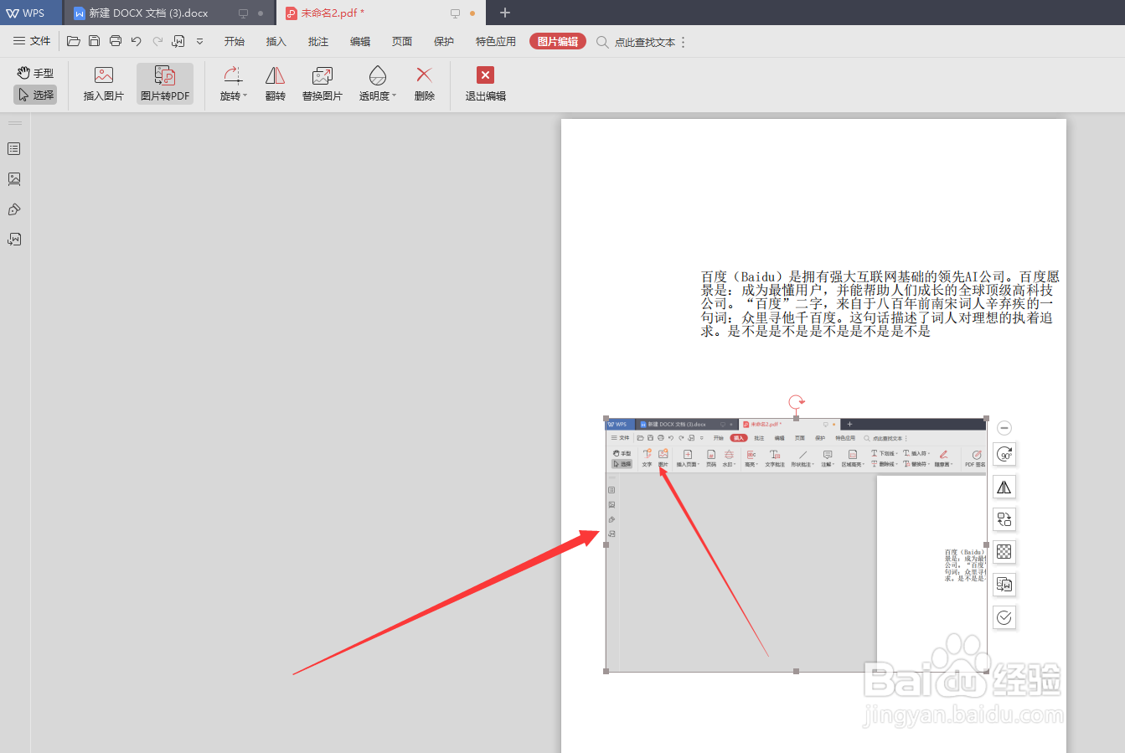Open the 透明度 transparency dropdown
Image resolution: width=1125 pixels, height=753 pixels.
(378, 84)
